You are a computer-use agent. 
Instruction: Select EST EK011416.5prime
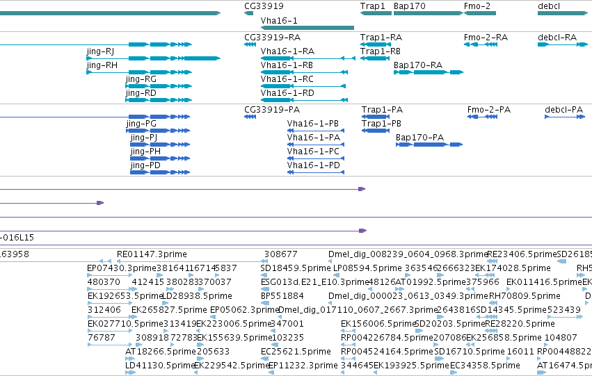pyautogui.click(x=544, y=282)
